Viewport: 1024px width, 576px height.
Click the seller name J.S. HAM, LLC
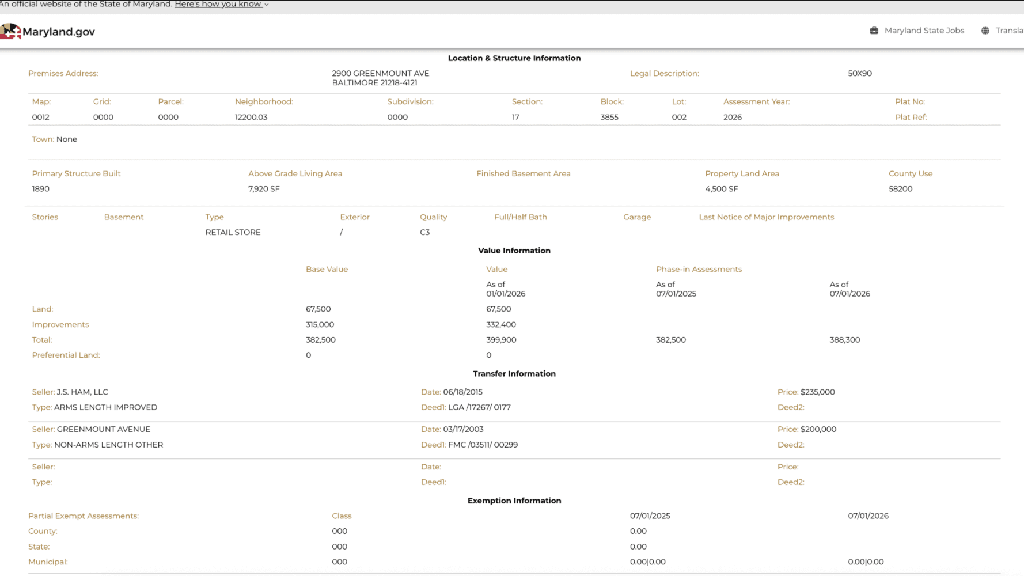[82, 392]
